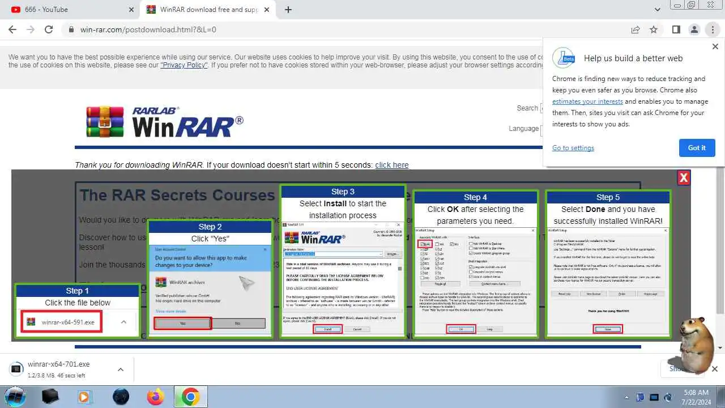The image size is (725, 408).
Task: Click the Help us build a better web heading
Action: tap(633, 58)
